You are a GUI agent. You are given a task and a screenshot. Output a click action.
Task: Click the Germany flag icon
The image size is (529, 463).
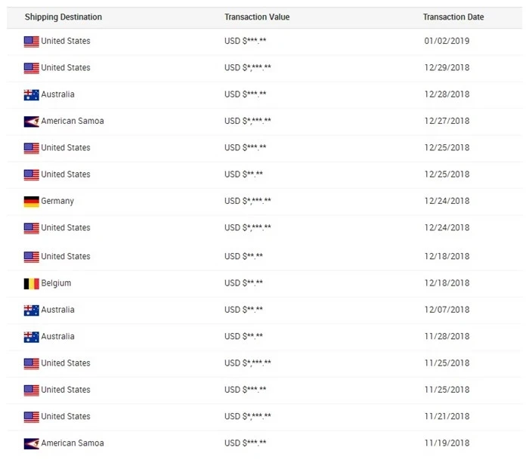(31, 202)
